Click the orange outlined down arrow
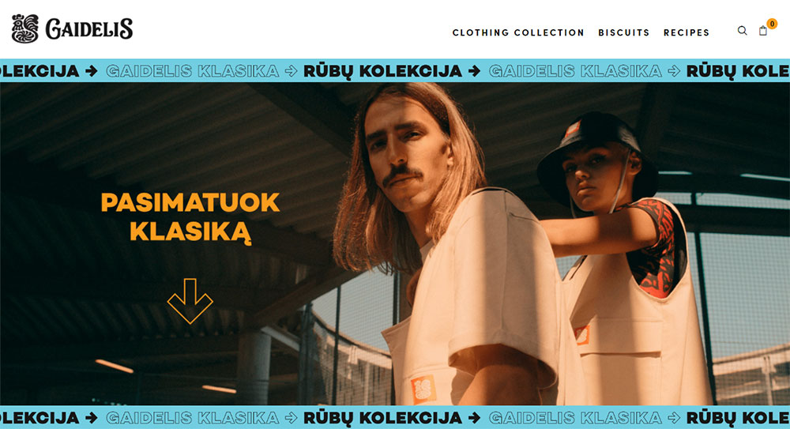The image size is (790, 429). click(x=190, y=301)
